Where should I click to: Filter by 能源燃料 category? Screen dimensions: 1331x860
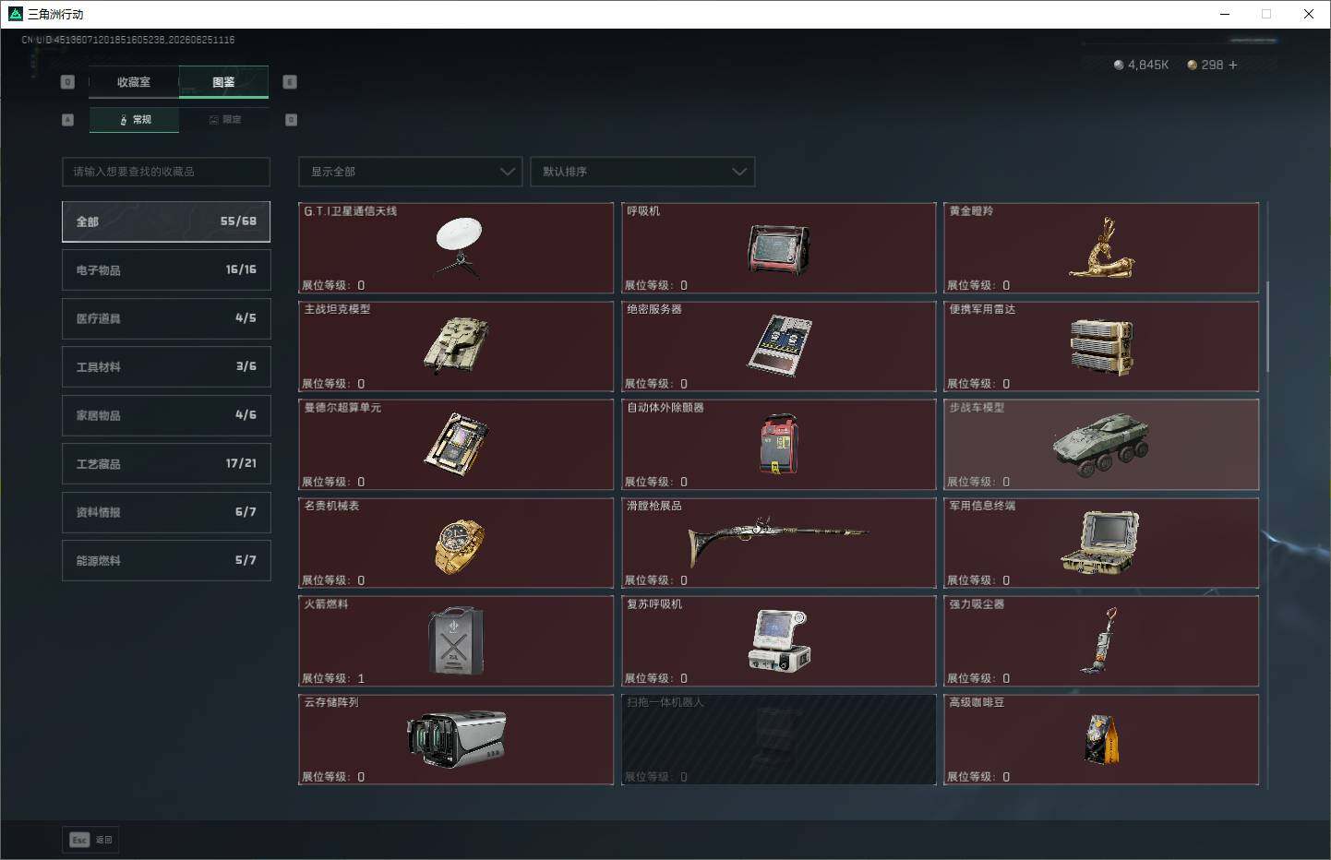[x=166, y=560]
